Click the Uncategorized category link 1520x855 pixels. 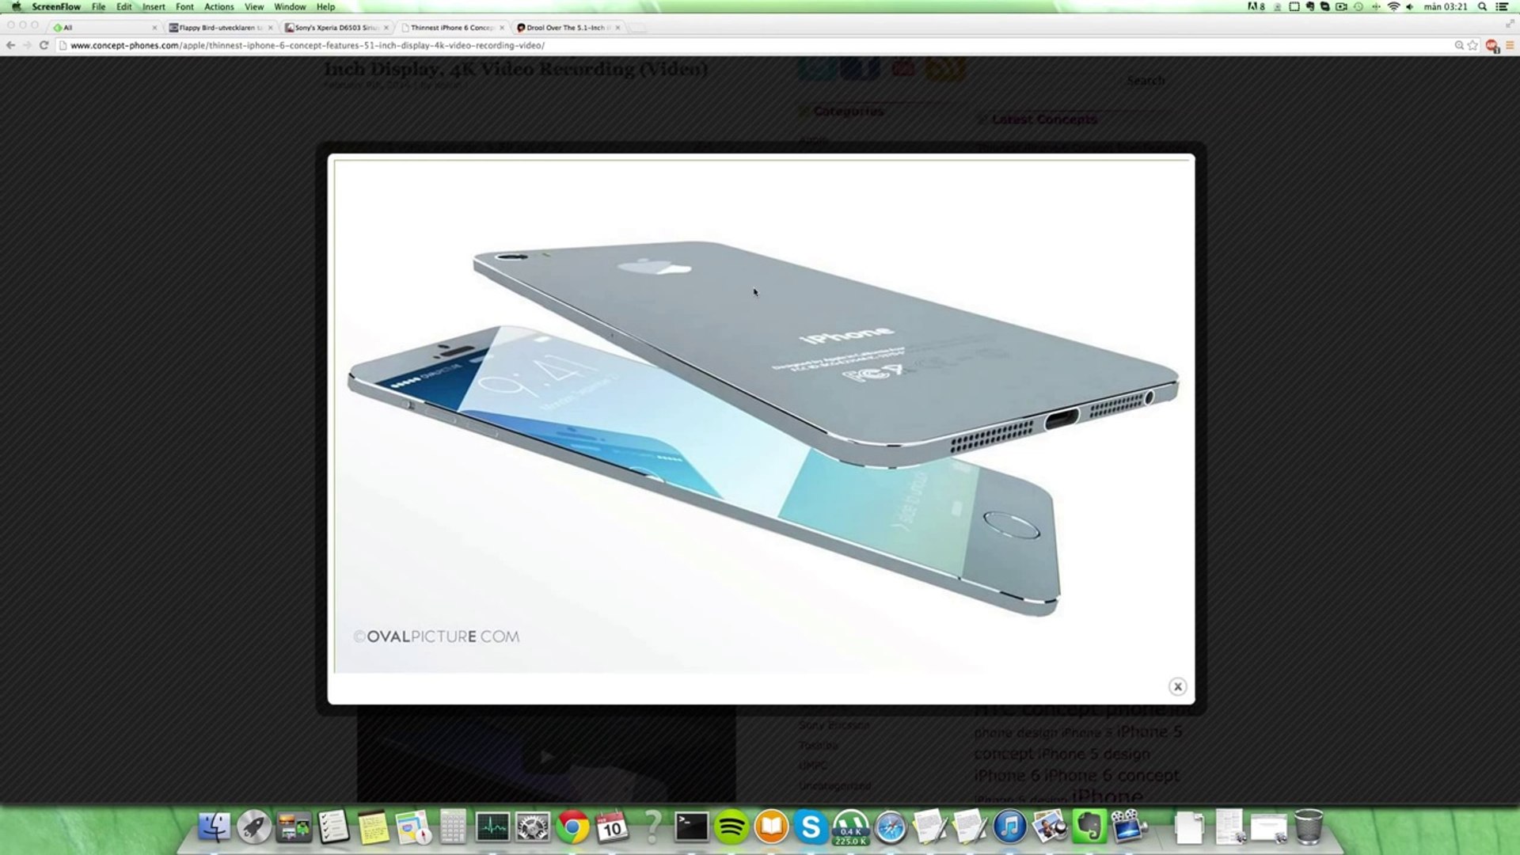(835, 786)
